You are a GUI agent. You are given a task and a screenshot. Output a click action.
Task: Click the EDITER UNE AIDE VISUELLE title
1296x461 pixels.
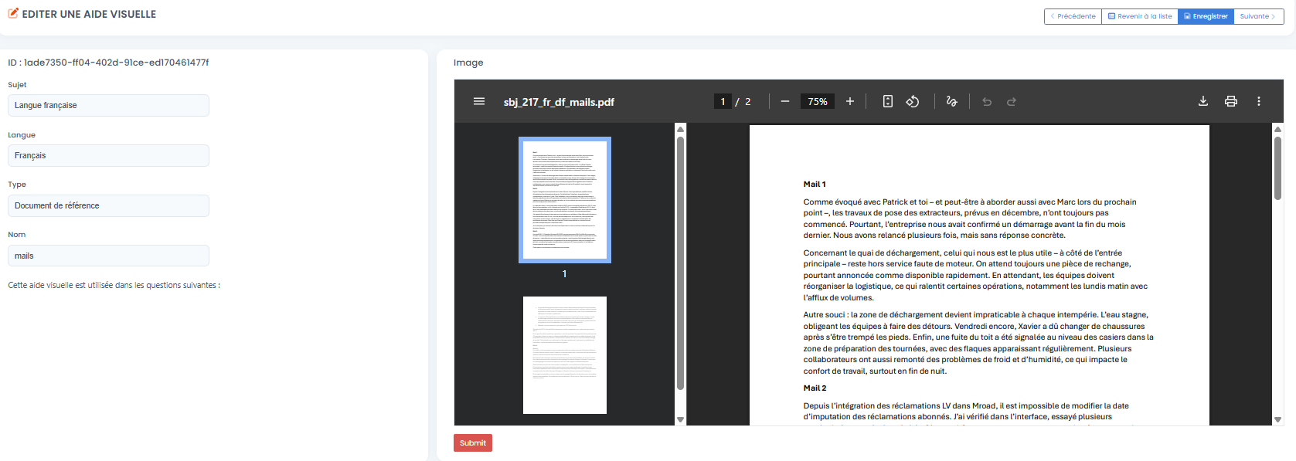pyautogui.click(x=89, y=14)
